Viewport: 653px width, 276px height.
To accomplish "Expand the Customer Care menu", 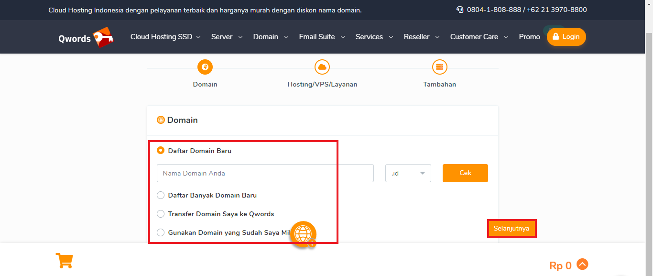I will pyautogui.click(x=479, y=37).
